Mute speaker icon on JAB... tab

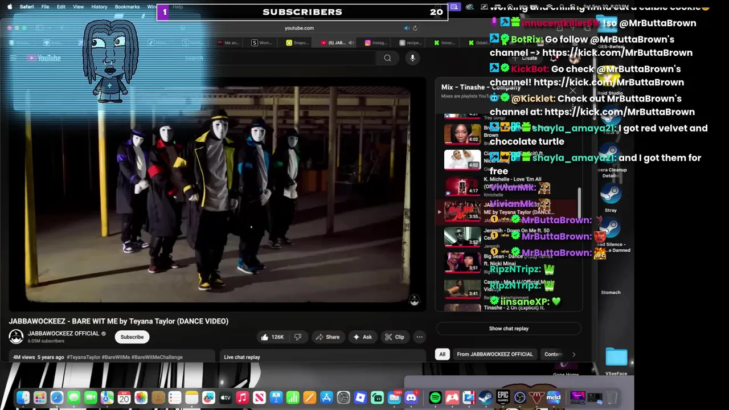coord(351,43)
